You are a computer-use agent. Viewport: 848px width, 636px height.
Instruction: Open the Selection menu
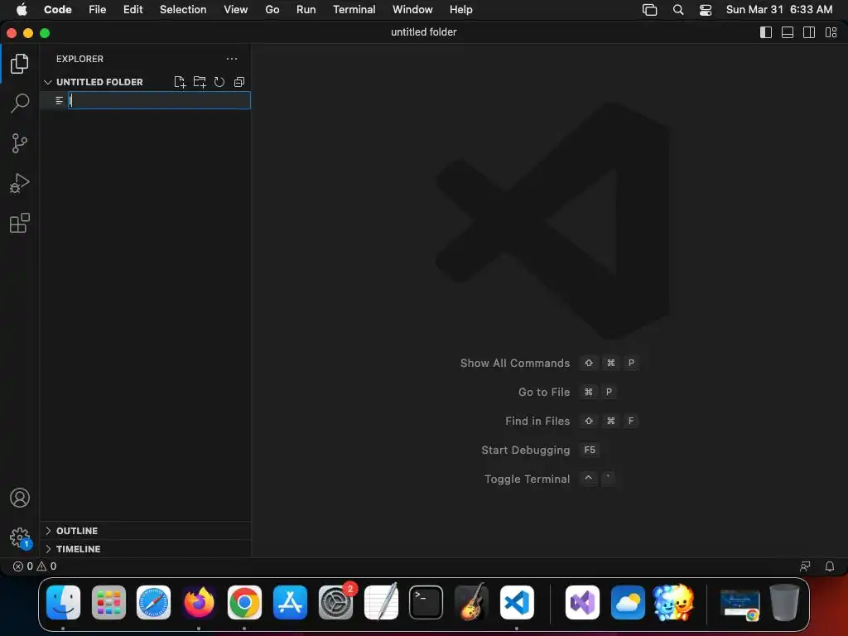click(x=183, y=10)
